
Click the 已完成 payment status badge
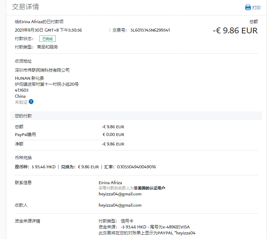[47, 39]
